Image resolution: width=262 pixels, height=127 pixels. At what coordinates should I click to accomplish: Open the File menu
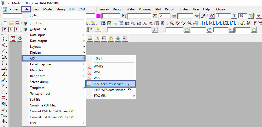click(26, 9)
